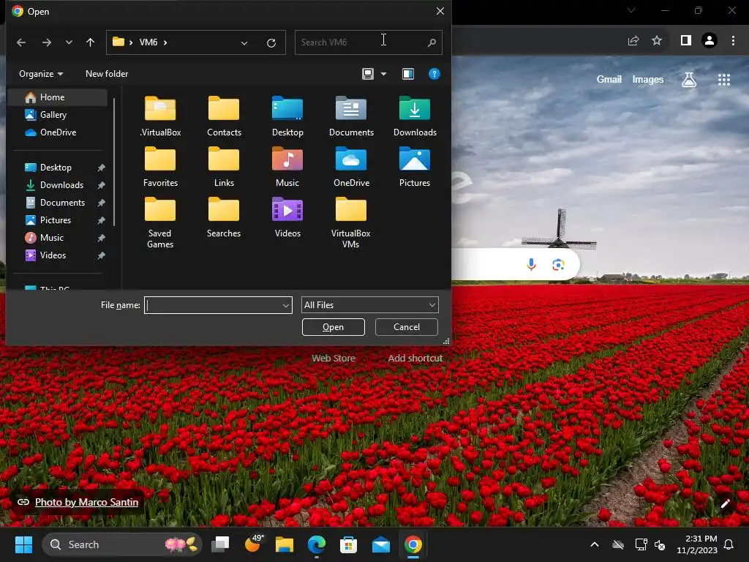This screenshot has width=749, height=562.
Task: Go back in the Open dialog
Action: 21,42
